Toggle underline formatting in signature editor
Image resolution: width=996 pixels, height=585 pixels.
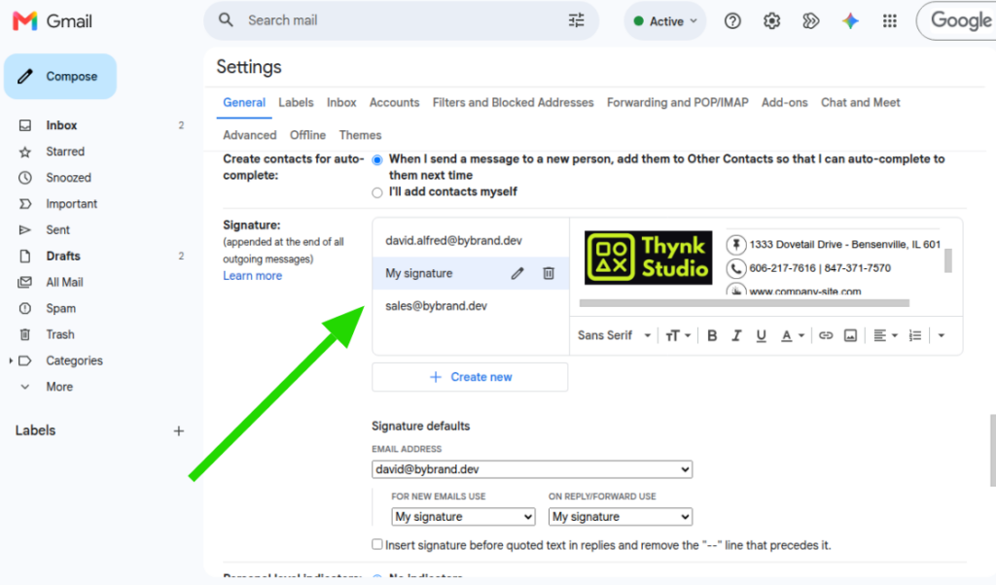(x=761, y=335)
